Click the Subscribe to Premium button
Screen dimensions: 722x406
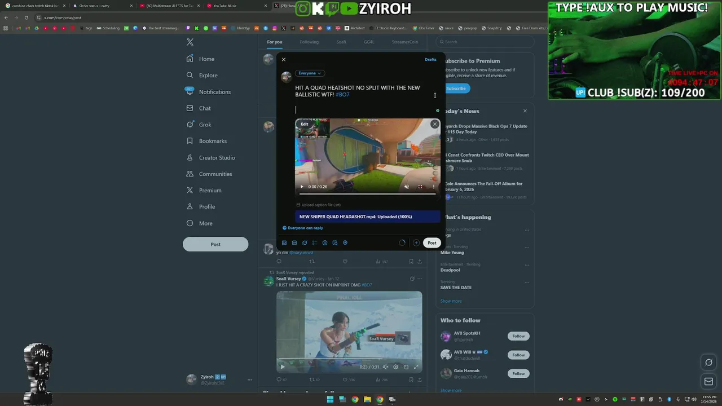(456, 89)
